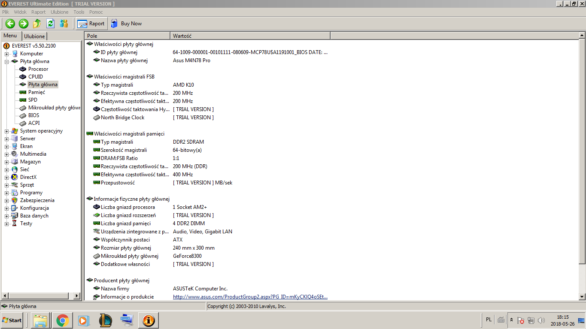Click the Pole column header

(128, 36)
